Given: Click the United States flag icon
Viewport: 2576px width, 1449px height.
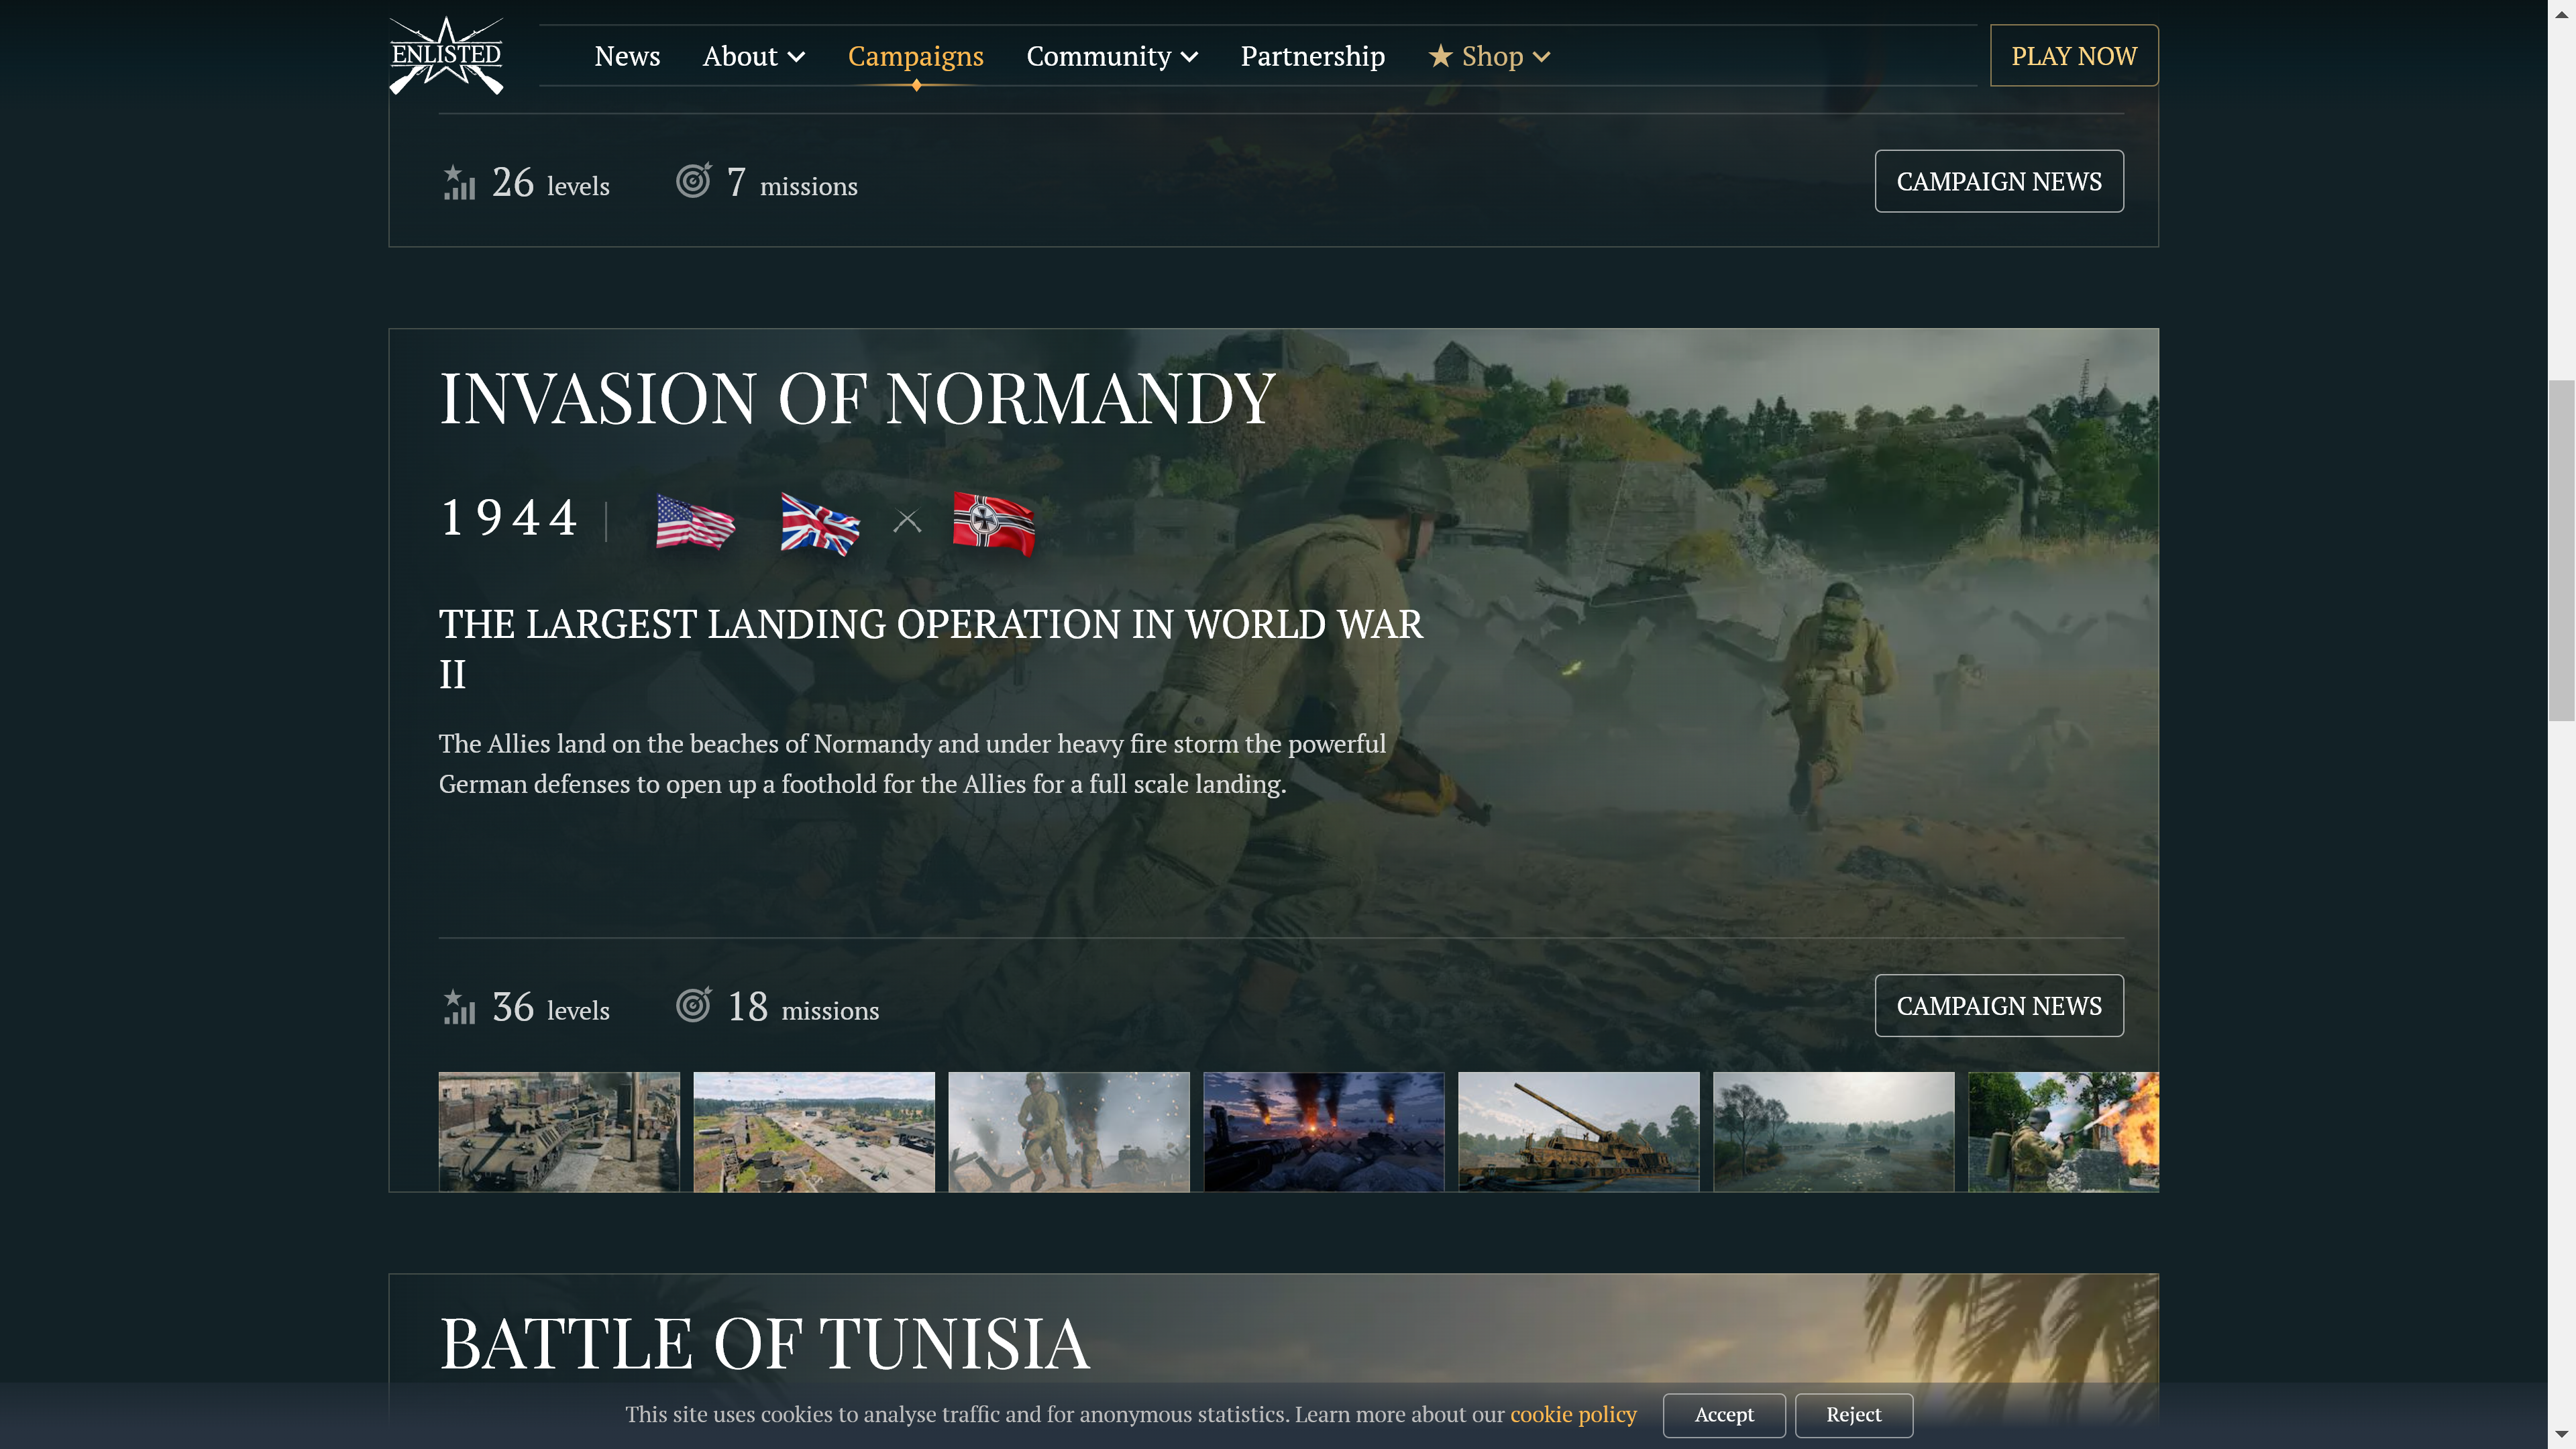Looking at the screenshot, I should click(695, 522).
